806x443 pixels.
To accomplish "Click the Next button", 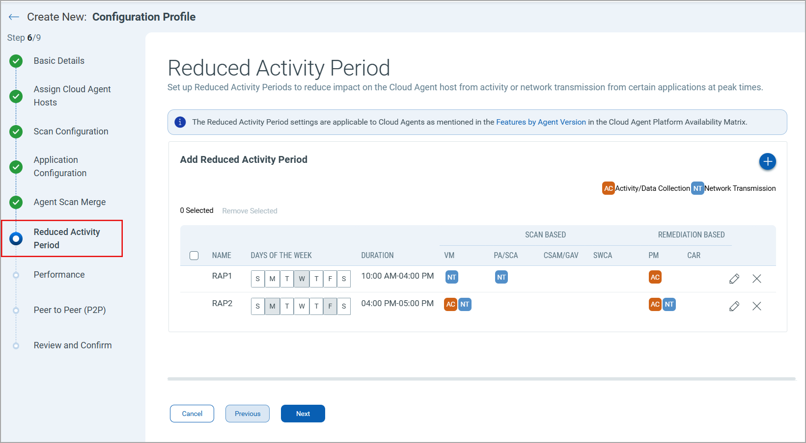I will (x=303, y=414).
